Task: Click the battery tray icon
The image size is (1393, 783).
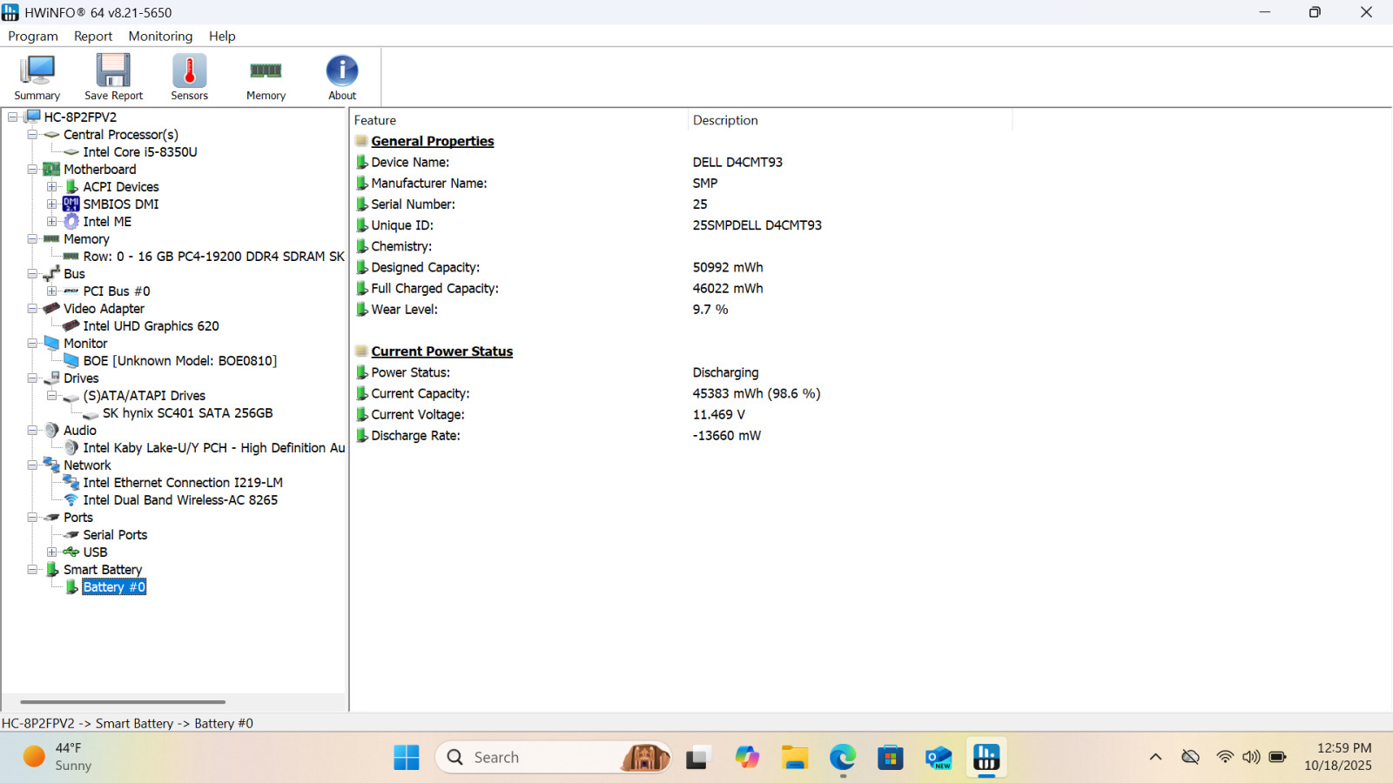Action: pos(1277,757)
